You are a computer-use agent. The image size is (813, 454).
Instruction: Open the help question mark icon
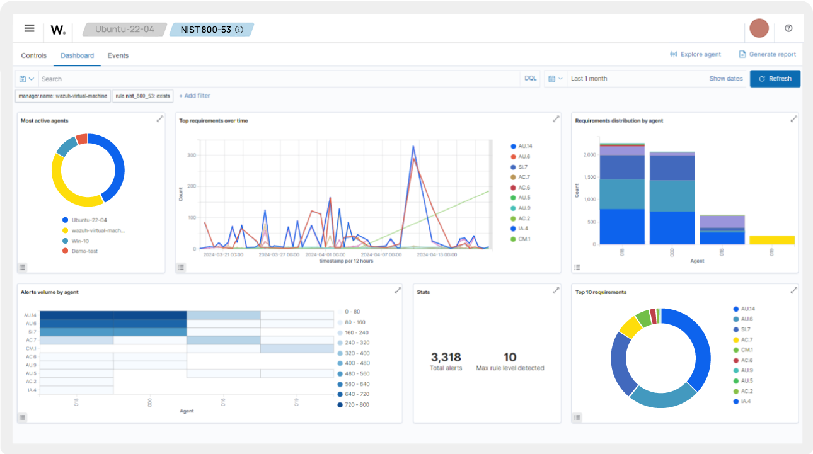pyautogui.click(x=788, y=28)
